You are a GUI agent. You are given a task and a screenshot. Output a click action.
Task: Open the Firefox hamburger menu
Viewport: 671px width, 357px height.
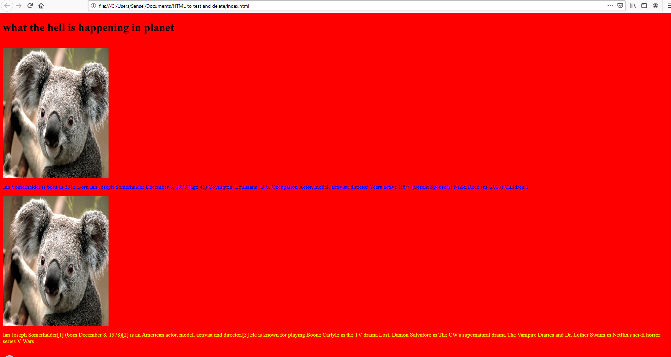[669, 6]
